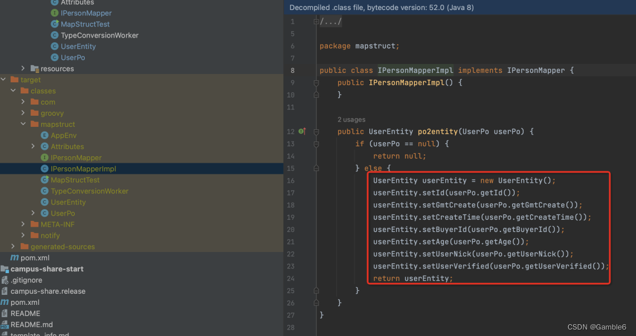Expand the notify folder chevron
636x336 pixels.
[23, 235]
